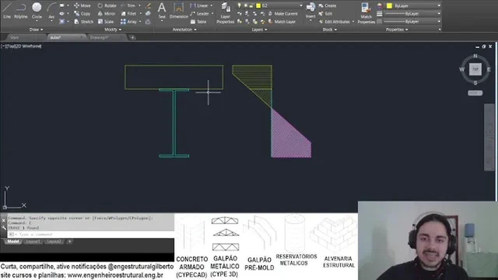Screen dimensions: 498x280
Task: Add a new layout with plus button
Action: 70,241
